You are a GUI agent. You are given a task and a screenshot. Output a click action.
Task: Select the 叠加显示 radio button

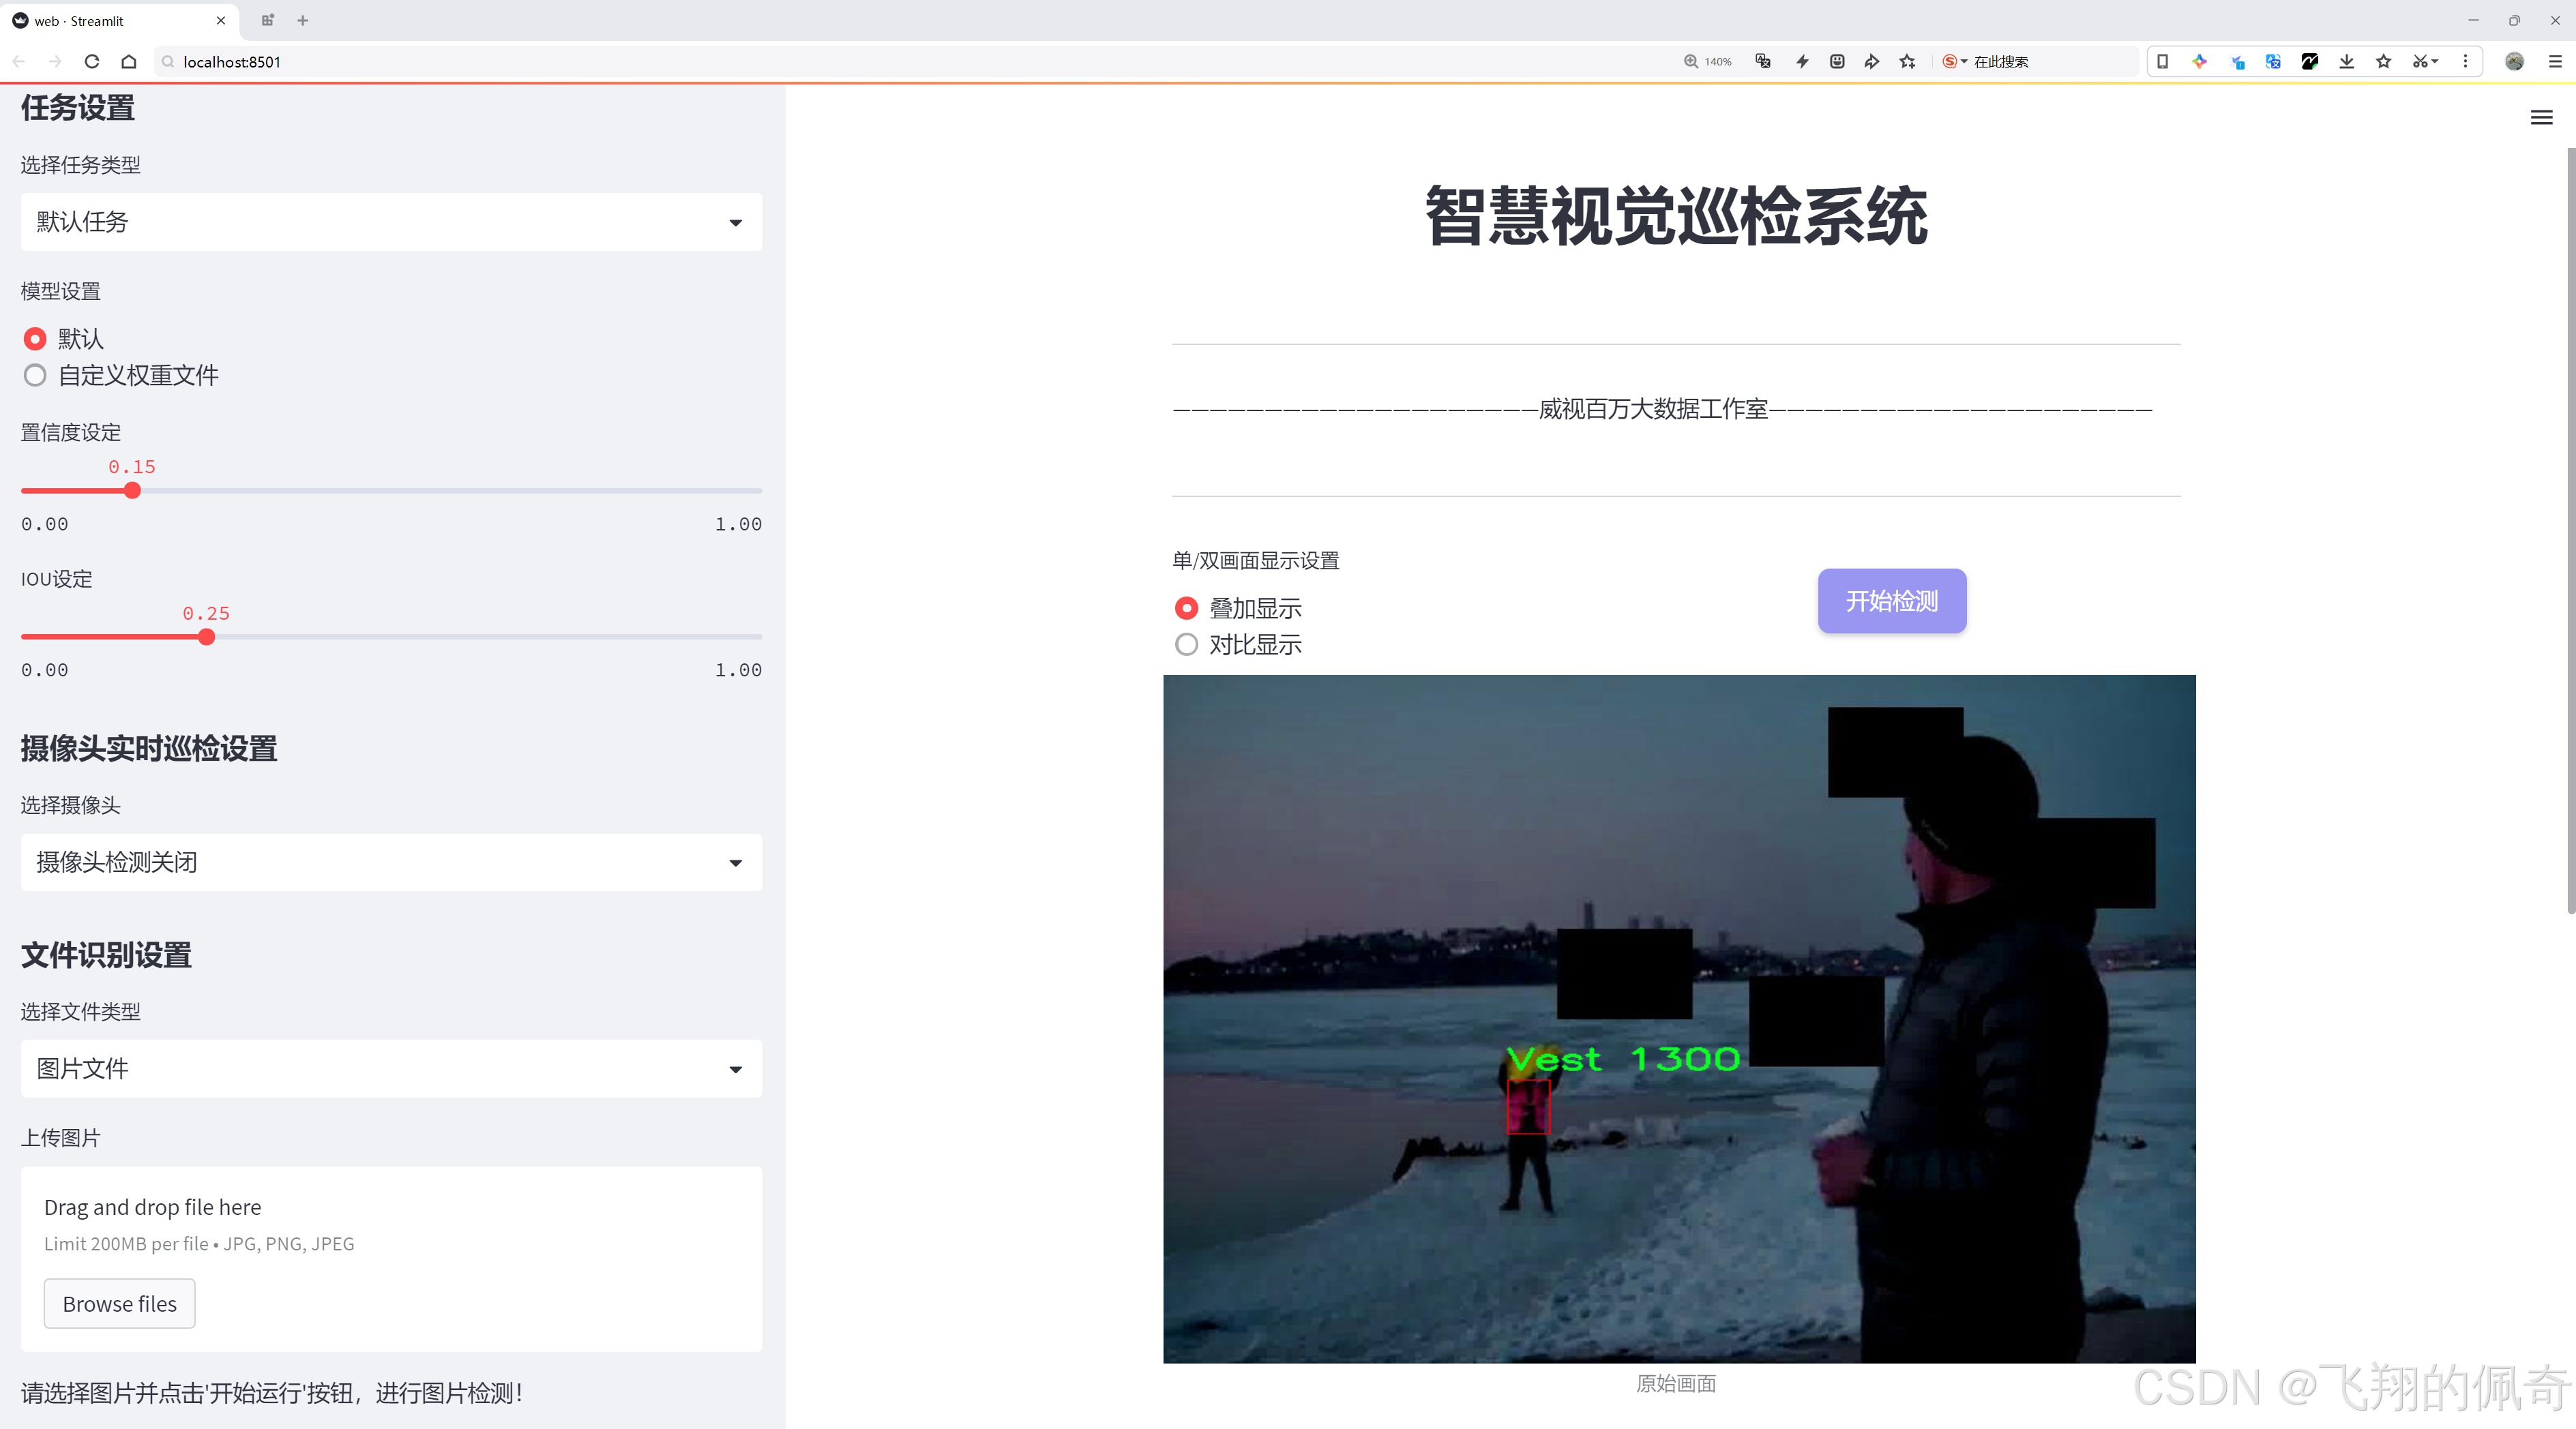1186,607
